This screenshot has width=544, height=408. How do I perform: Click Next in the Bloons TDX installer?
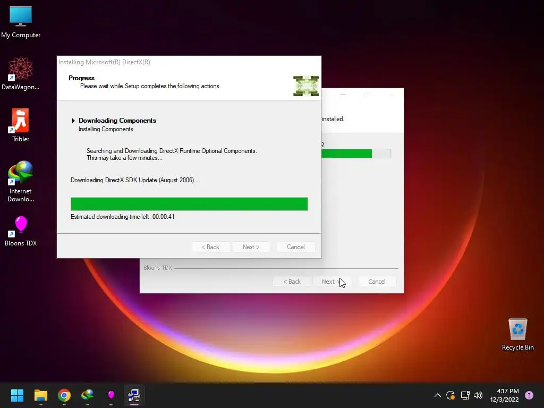[x=331, y=282]
